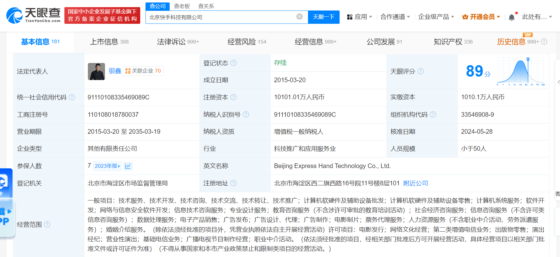Open the 经营风险 tab
This screenshot has width=560, height=257.
click(x=247, y=42)
